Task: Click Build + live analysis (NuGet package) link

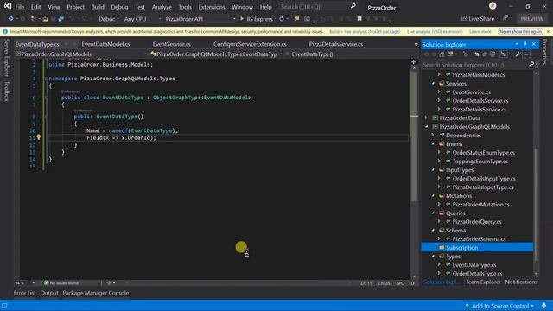Action: coord(365,32)
